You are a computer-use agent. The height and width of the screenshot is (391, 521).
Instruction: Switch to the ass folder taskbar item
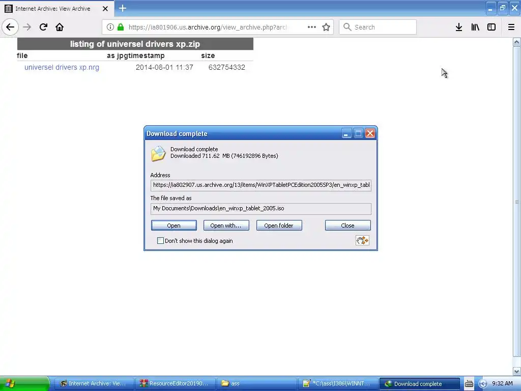(256, 384)
